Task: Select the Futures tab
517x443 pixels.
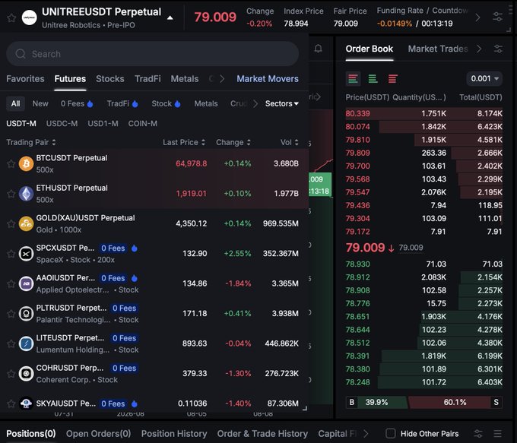Action: (x=70, y=79)
